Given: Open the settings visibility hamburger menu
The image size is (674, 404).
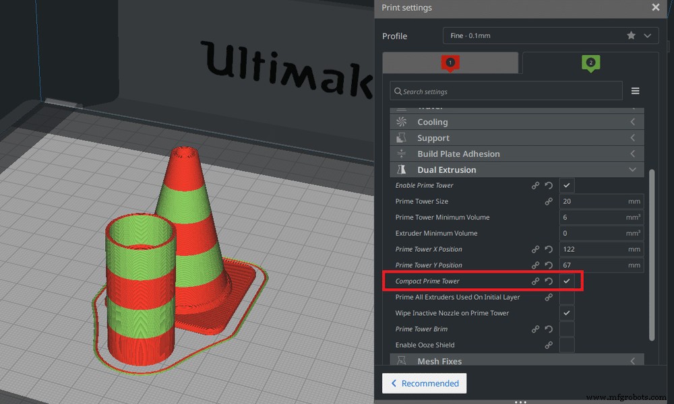Looking at the screenshot, I should pyautogui.click(x=635, y=90).
